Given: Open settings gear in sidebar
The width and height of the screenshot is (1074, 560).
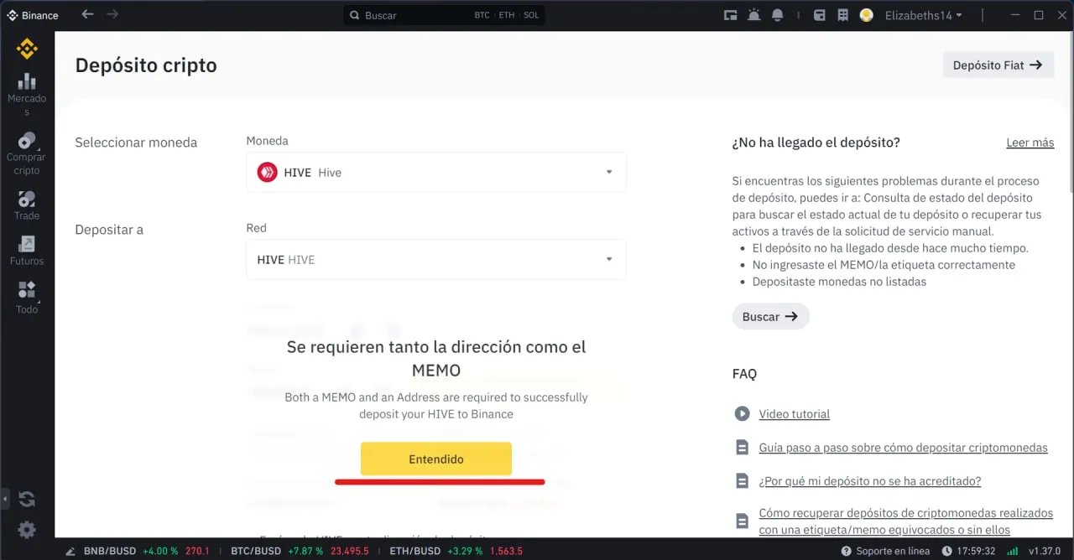Looking at the screenshot, I should [27, 530].
